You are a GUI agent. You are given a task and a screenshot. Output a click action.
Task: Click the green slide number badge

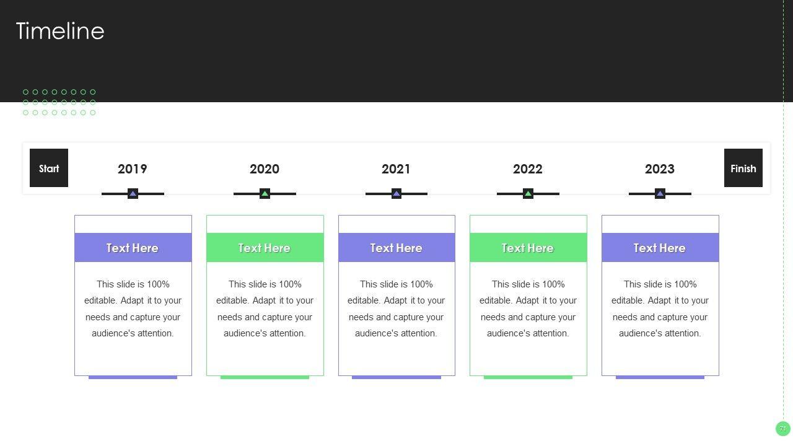click(x=782, y=429)
